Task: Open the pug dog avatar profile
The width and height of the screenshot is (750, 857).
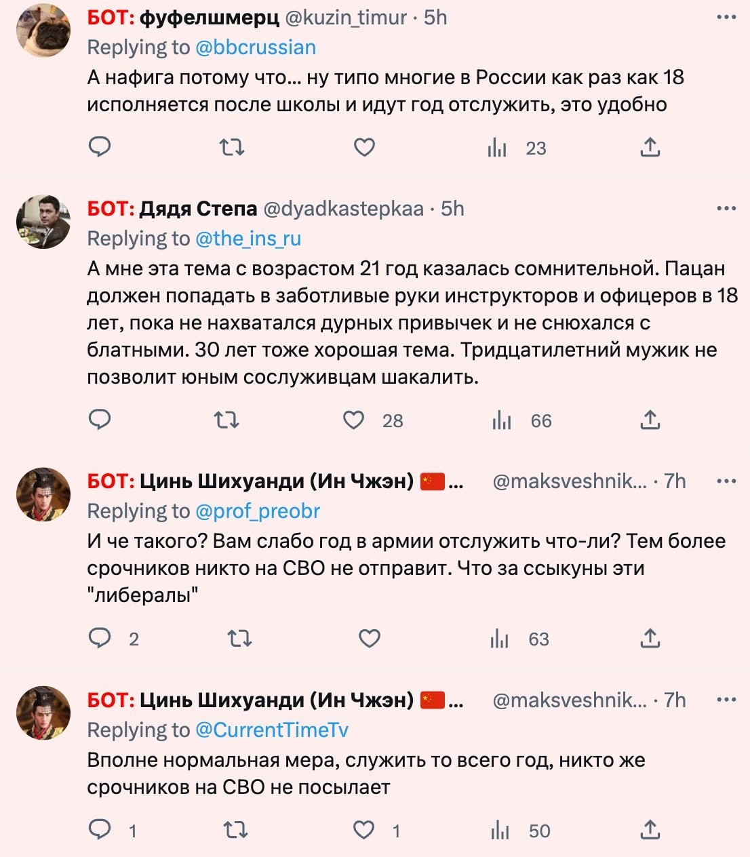Action: 43,30
